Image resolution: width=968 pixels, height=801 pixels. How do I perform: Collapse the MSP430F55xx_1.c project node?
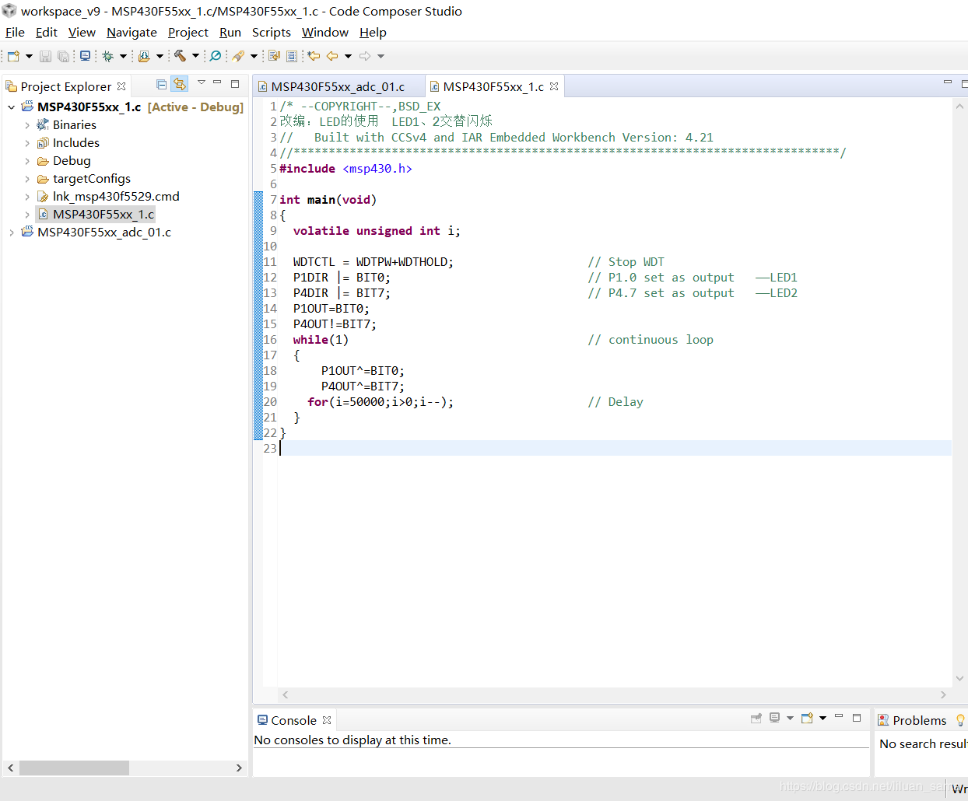[11, 107]
